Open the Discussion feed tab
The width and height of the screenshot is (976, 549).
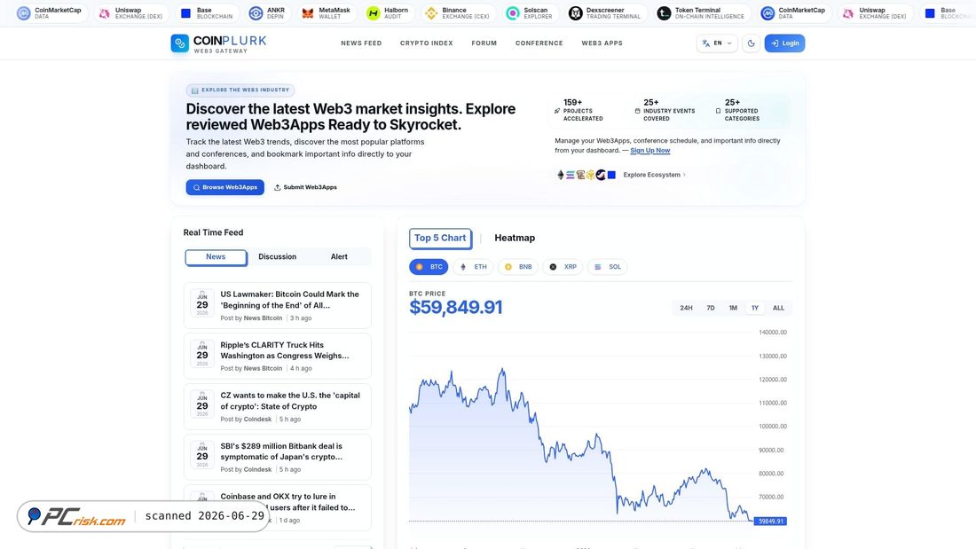pos(278,256)
